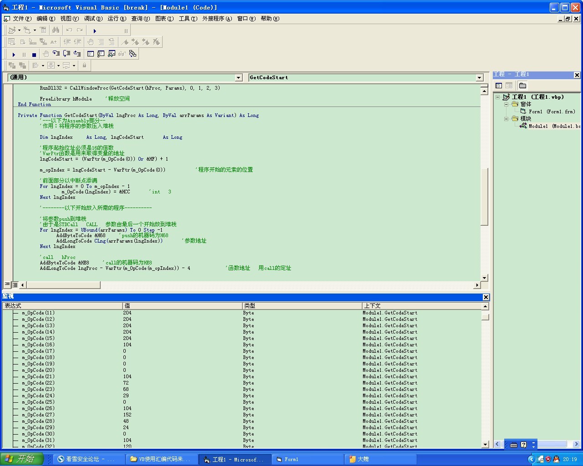The image size is (583, 466).
Task: Click the 上下文 column header in watch window
Action: (x=422, y=306)
